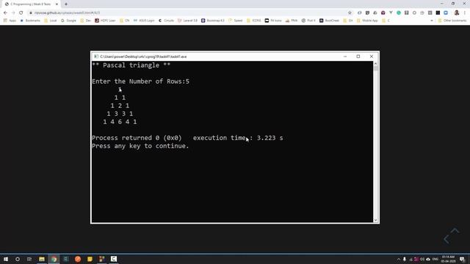470x264 pixels.
Task: Open a new browser tab with plus
Action: point(66,4)
